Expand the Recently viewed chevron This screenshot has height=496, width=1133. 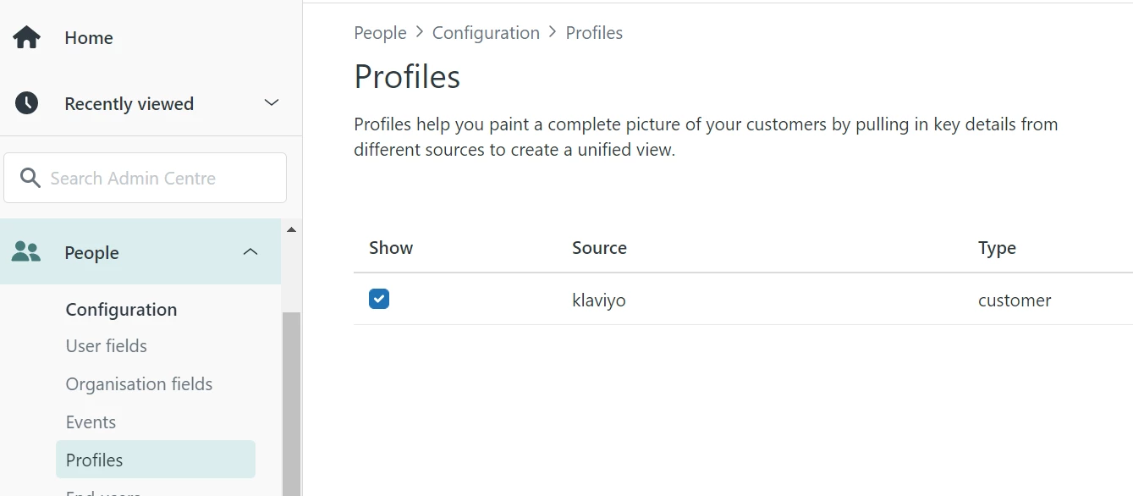272,103
